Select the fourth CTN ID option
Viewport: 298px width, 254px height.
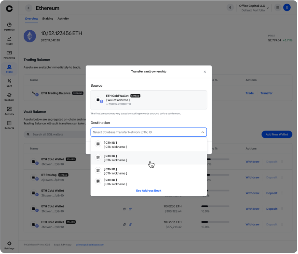(x=149, y=182)
